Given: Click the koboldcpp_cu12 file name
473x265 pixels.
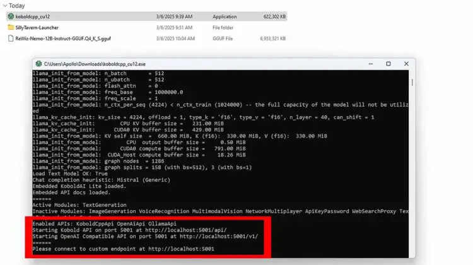Looking at the screenshot, I should tap(33, 16).
